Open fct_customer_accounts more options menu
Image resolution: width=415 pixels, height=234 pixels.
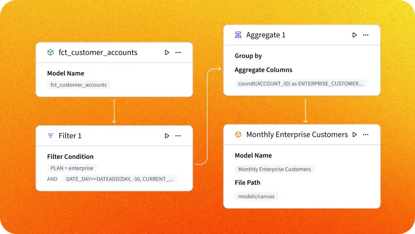[178, 52]
